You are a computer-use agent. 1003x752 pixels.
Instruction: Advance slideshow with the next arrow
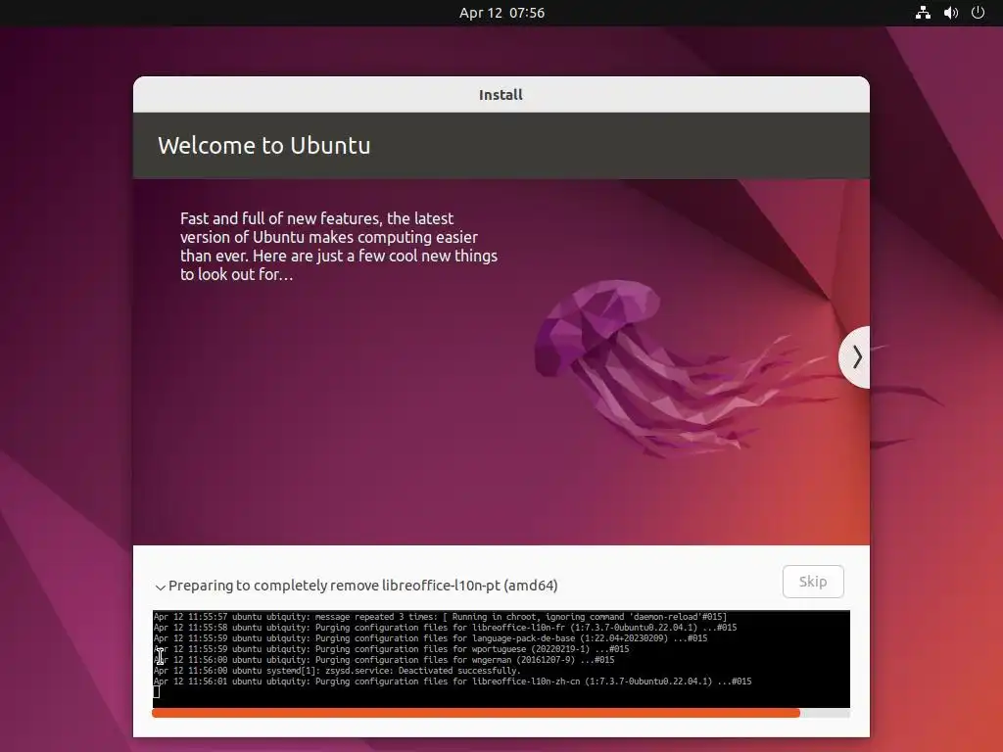[855, 356]
